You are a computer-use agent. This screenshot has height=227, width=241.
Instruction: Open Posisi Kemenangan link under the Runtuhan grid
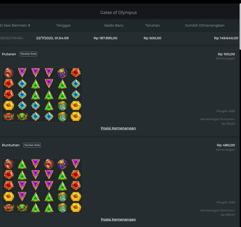coord(119,219)
